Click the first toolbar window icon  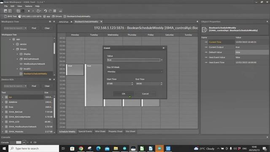point(5,11)
